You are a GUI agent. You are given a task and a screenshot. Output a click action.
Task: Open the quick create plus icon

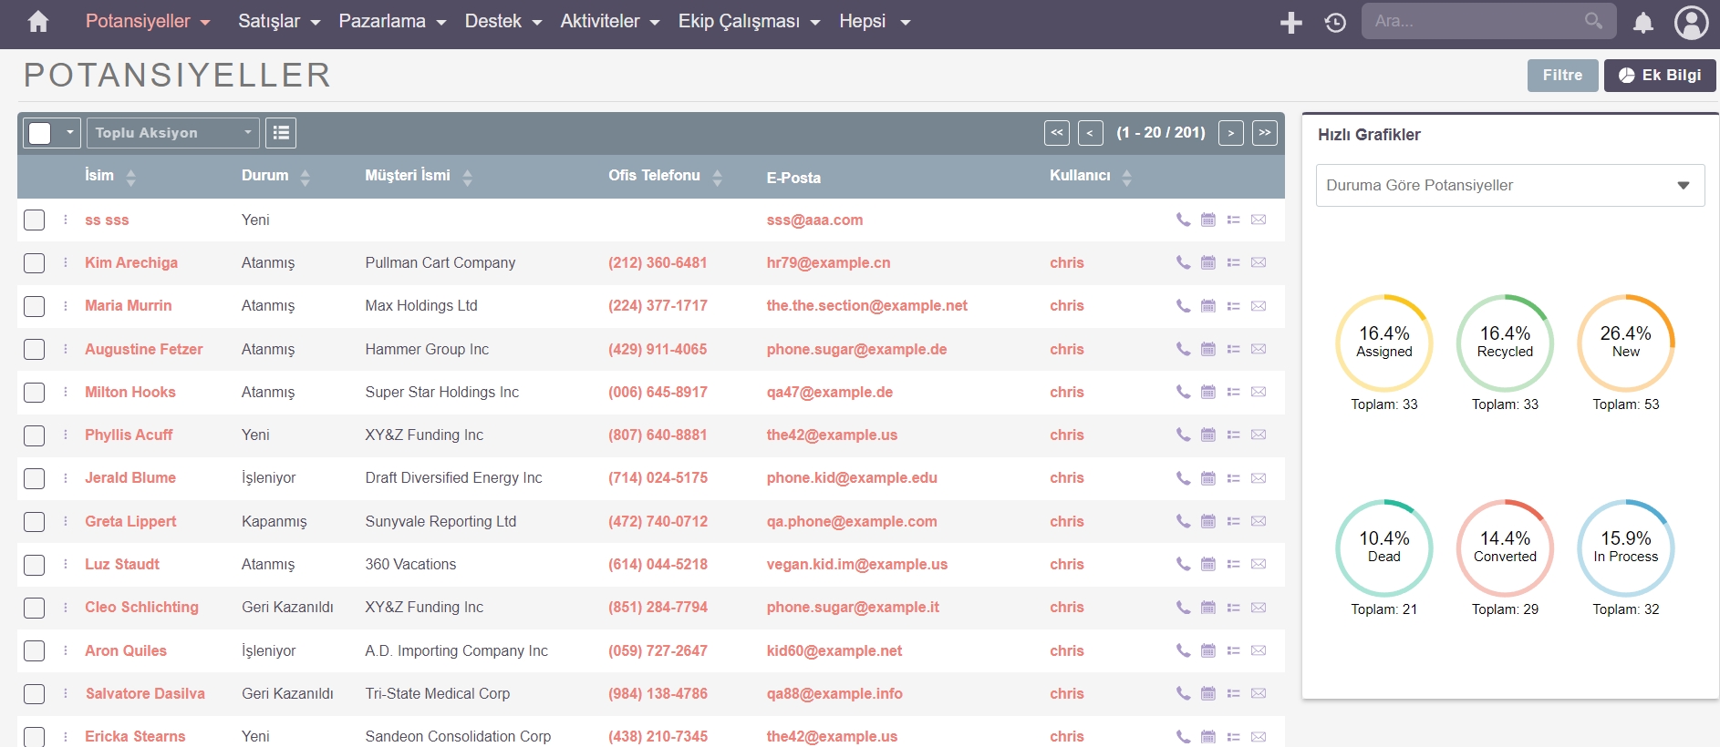pyautogui.click(x=1290, y=23)
